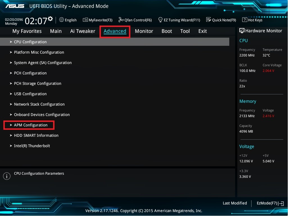The width and height of the screenshot is (288, 216).
Task: Open APM Configuration label
Action: 31,125
